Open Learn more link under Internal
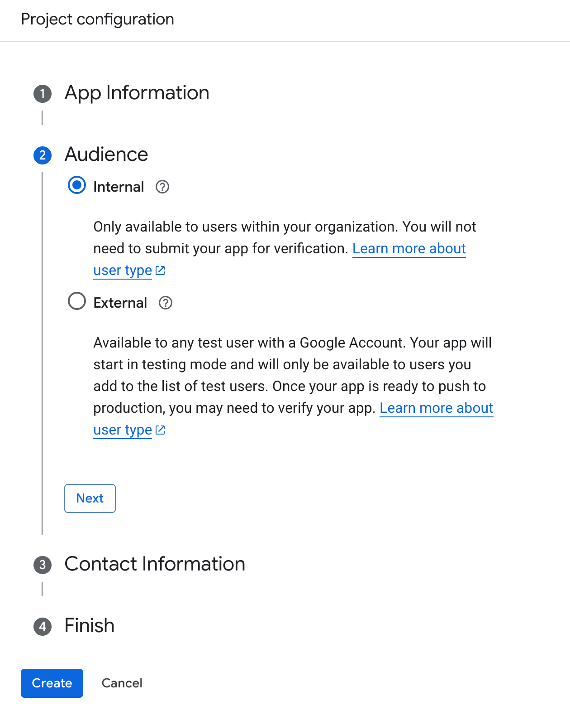 tap(409, 249)
